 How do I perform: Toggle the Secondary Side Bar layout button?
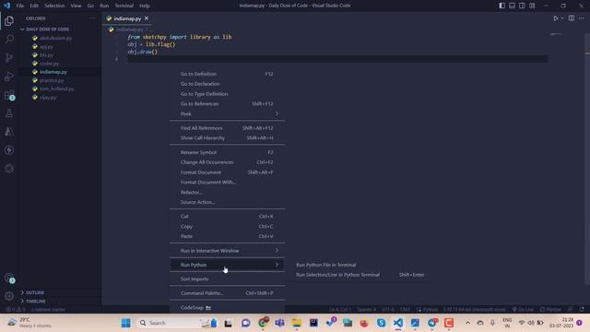click(x=523, y=6)
